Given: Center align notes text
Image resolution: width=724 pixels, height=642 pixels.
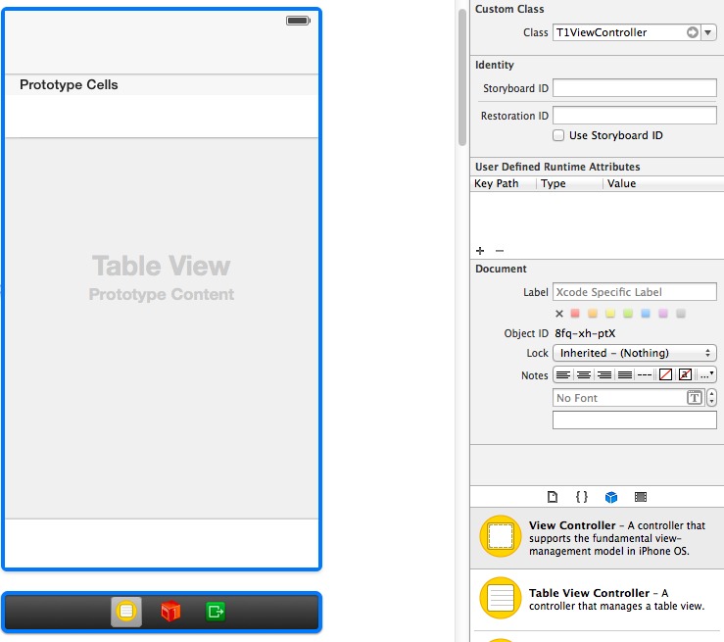Looking at the screenshot, I should 584,374.
